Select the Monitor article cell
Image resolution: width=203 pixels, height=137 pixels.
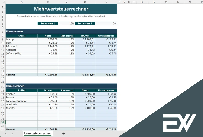[21, 108]
